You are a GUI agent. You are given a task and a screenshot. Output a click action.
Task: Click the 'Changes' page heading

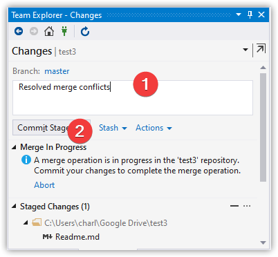[32, 51]
